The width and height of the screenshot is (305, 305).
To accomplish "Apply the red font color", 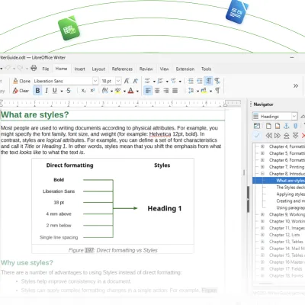I will [130, 91].
